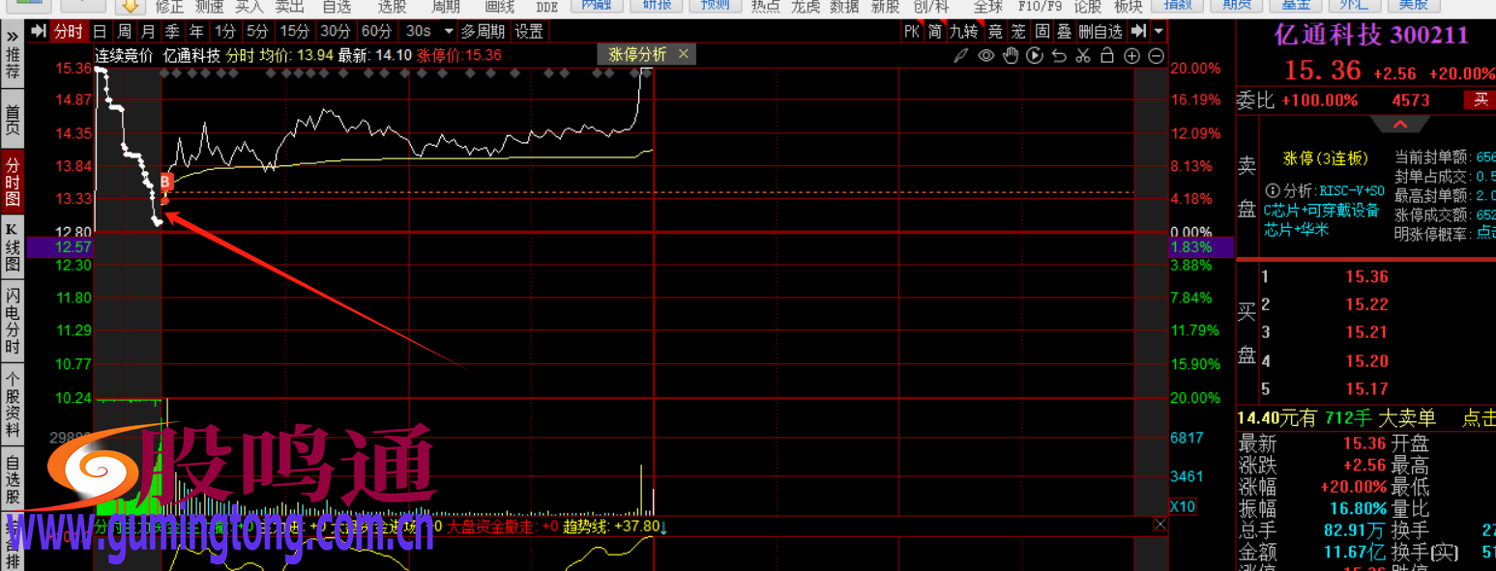1496x571 pixels.
Task: Click the info icon beside 分析:RISC-V
Action: (1273, 190)
